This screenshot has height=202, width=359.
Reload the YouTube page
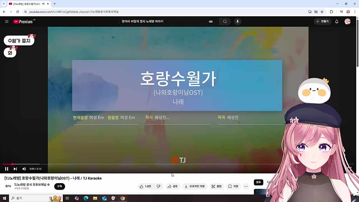(17, 12)
